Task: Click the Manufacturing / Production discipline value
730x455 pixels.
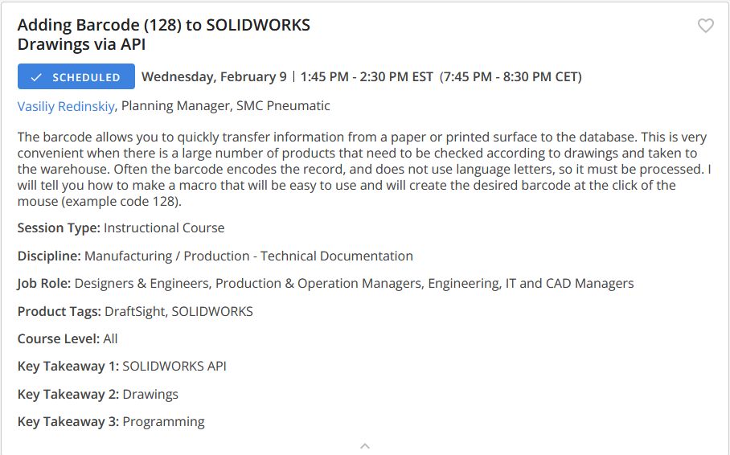Action: point(248,256)
